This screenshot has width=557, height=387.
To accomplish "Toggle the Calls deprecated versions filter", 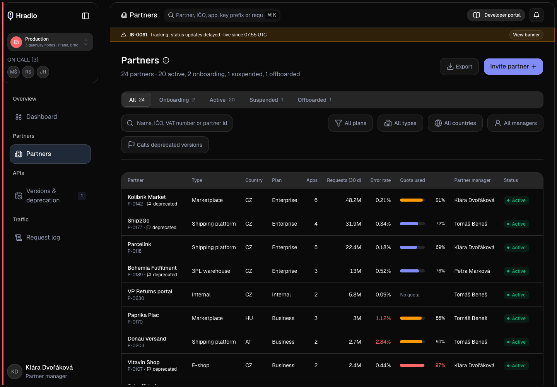I will point(165,145).
